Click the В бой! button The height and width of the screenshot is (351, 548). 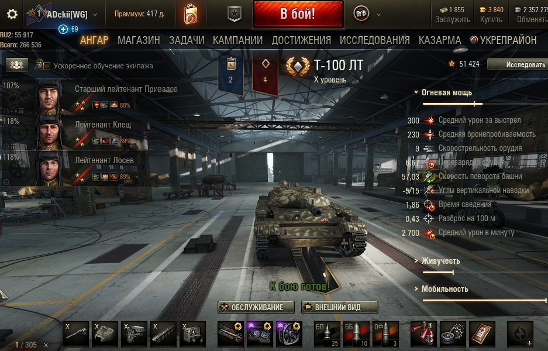(x=298, y=15)
